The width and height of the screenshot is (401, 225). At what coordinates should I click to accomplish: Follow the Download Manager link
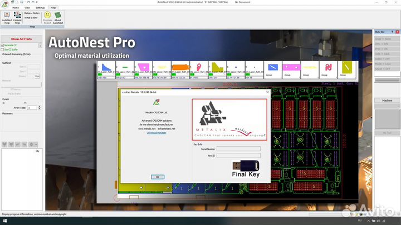pyautogui.click(x=157, y=133)
